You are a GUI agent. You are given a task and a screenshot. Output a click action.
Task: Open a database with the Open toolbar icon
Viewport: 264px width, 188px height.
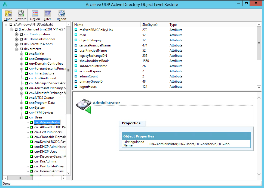8,13
